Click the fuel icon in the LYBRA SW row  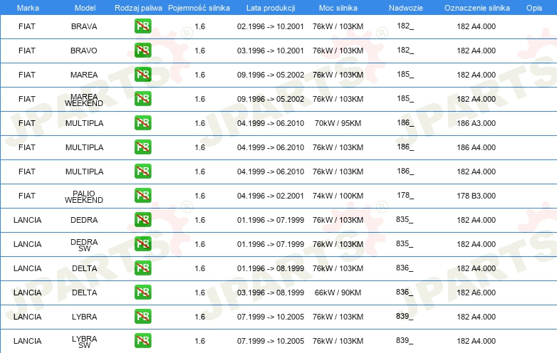pos(142,341)
